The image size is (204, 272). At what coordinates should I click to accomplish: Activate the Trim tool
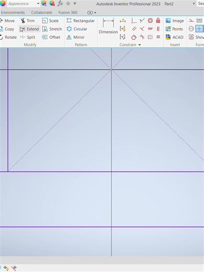27,21
